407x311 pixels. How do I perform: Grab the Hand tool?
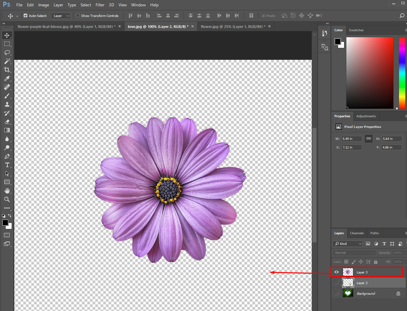(x=7, y=190)
